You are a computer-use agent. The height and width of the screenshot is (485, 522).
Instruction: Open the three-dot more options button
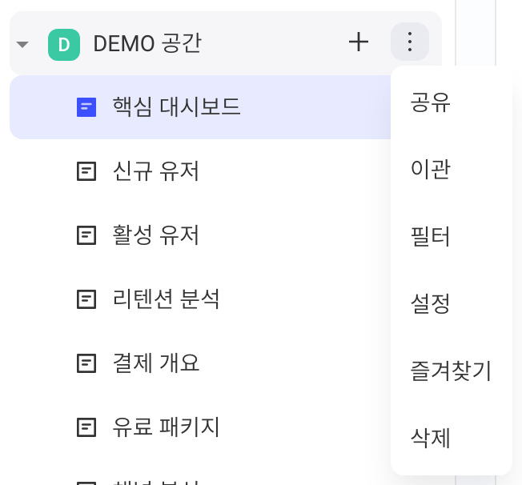[x=410, y=42]
